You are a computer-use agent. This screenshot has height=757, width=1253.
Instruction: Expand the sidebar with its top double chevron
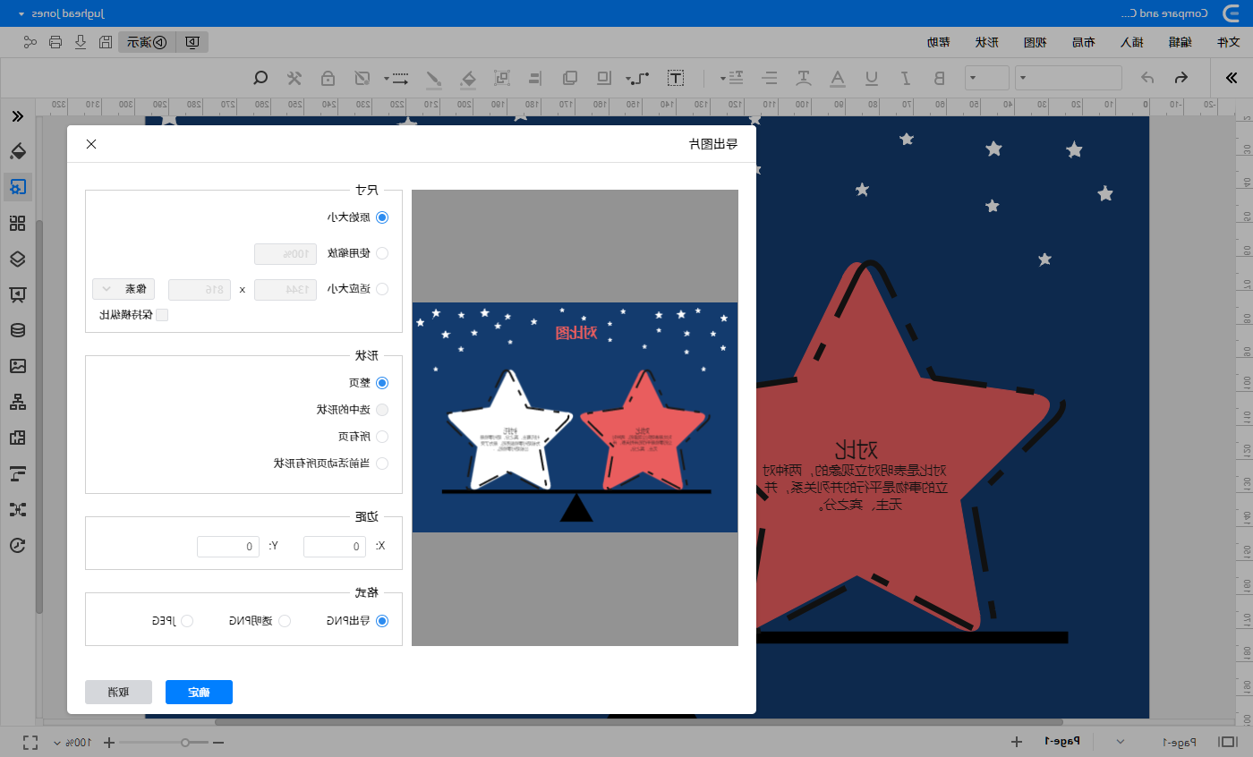click(18, 116)
